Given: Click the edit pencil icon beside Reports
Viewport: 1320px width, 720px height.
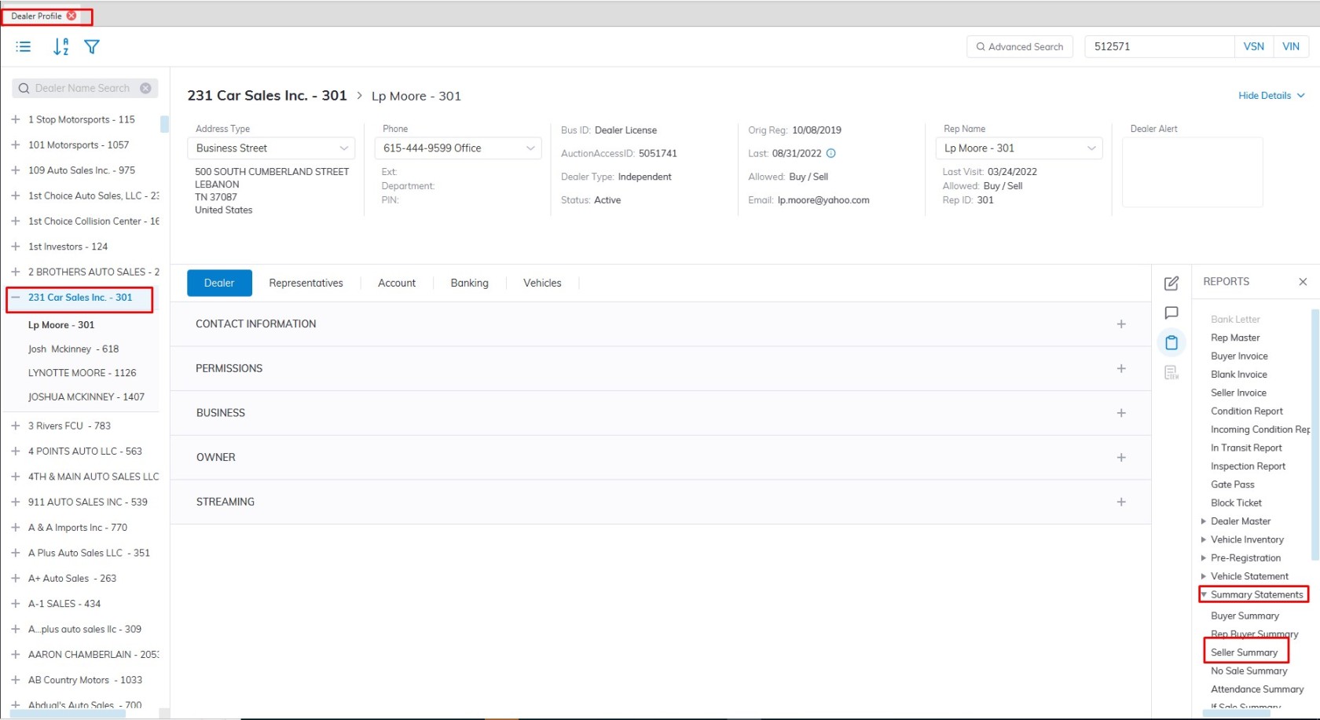Looking at the screenshot, I should (x=1171, y=283).
